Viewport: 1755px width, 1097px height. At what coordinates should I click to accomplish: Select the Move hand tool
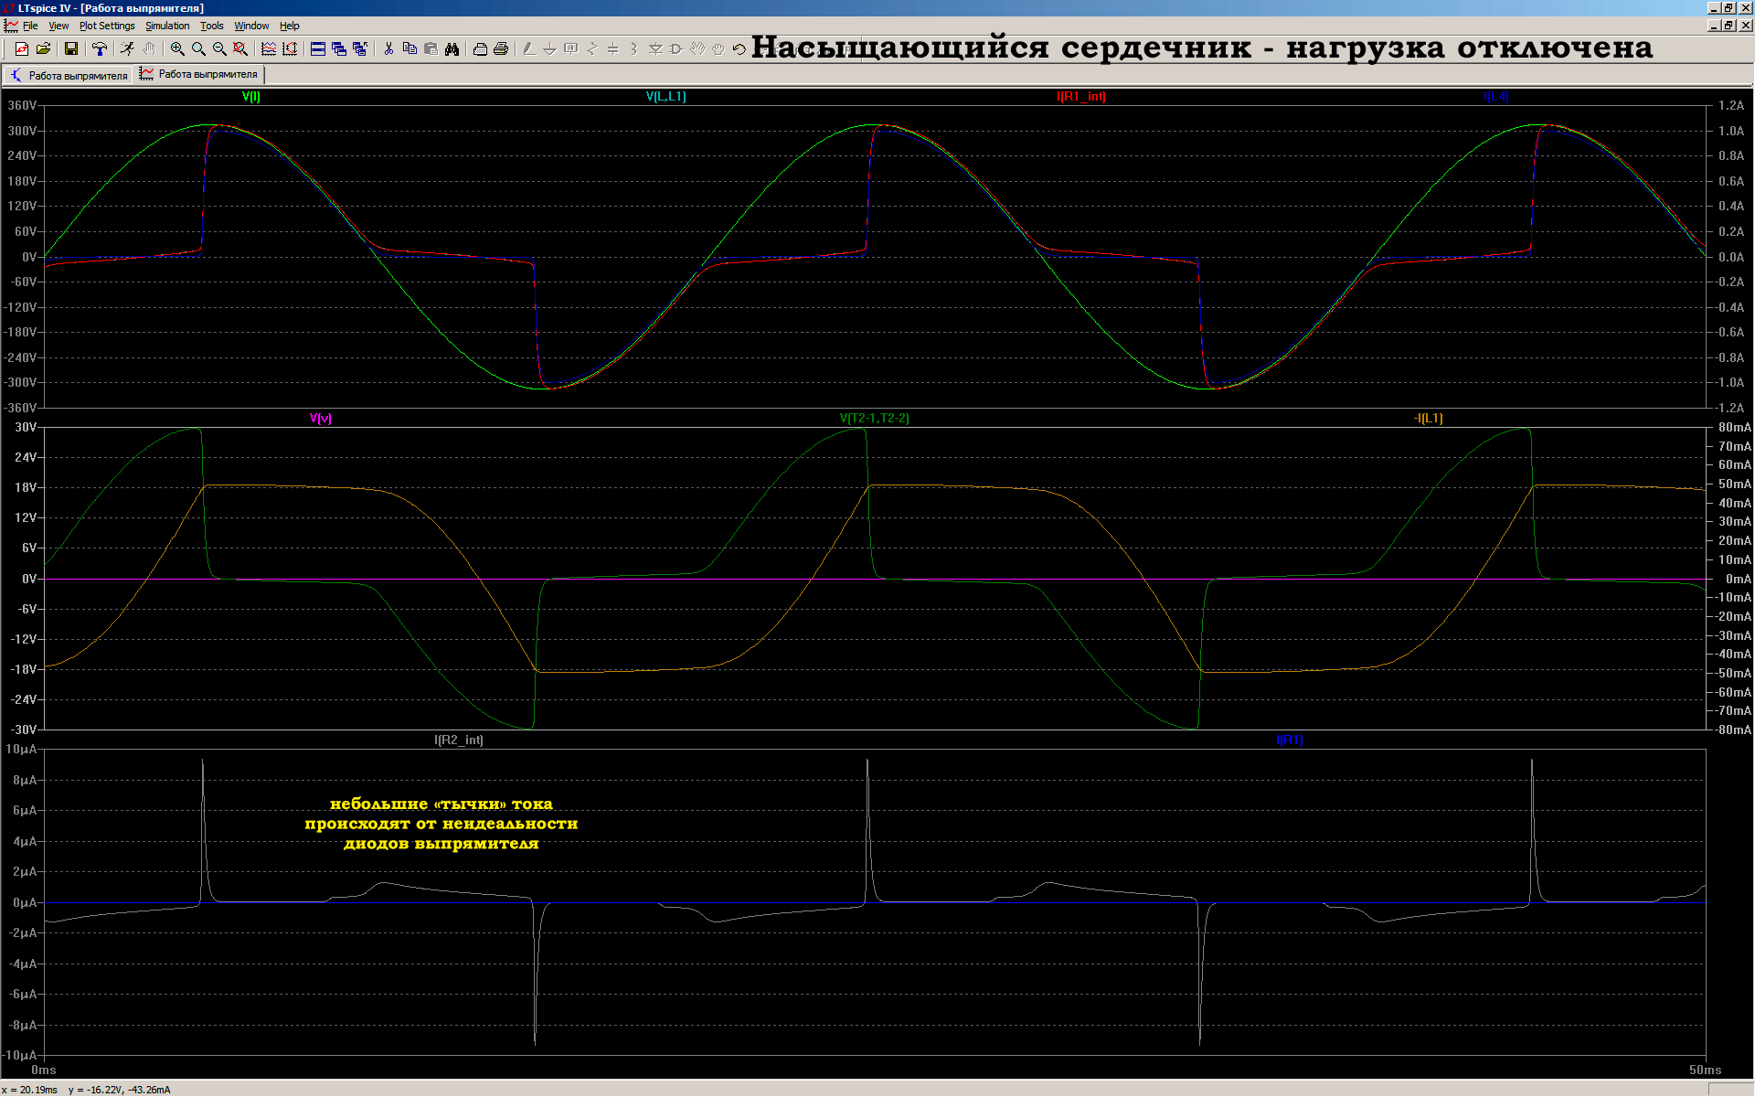click(x=697, y=49)
